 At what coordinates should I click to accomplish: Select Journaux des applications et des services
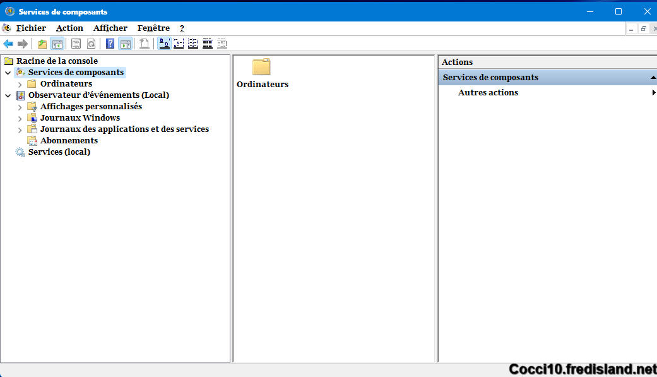(x=124, y=129)
